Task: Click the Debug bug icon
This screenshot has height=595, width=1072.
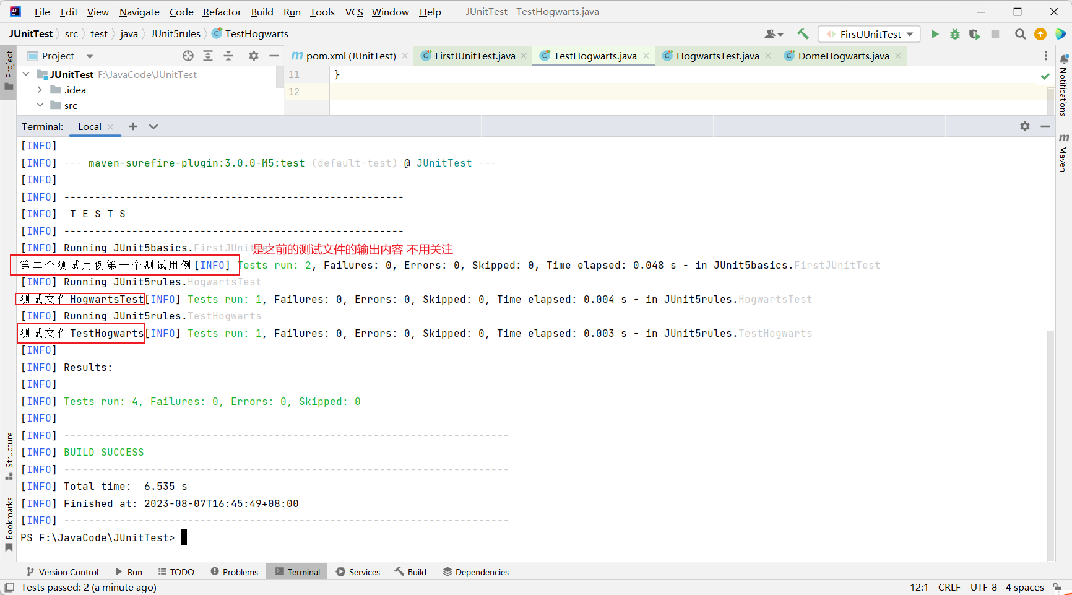Action: coord(955,34)
